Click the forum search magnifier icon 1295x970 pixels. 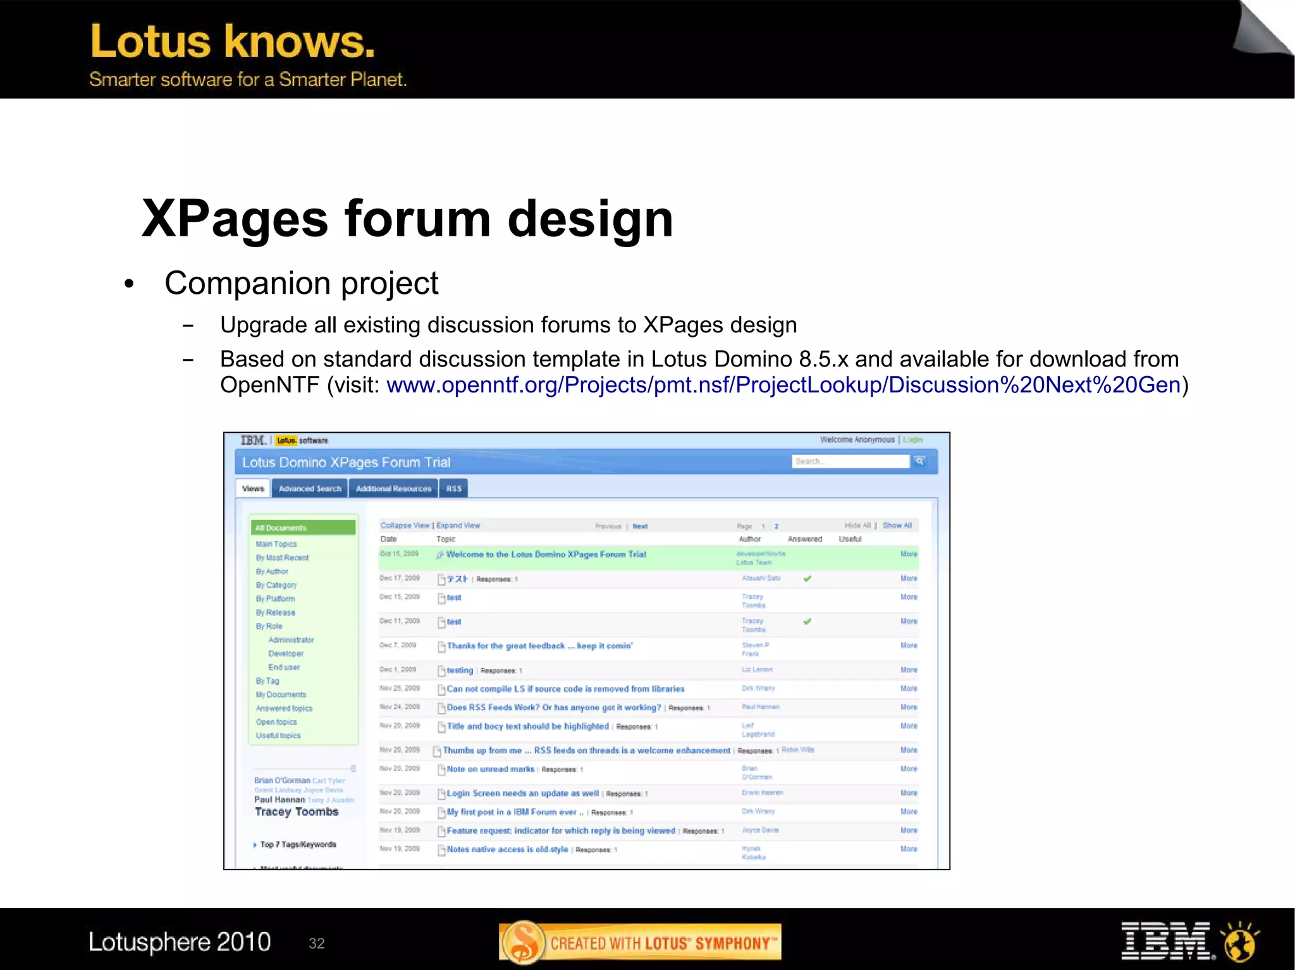tap(920, 461)
